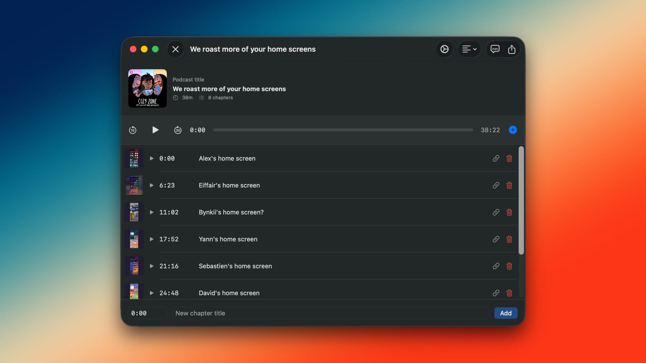
Task: Click the playback progress slider track
Action: click(x=343, y=130)
